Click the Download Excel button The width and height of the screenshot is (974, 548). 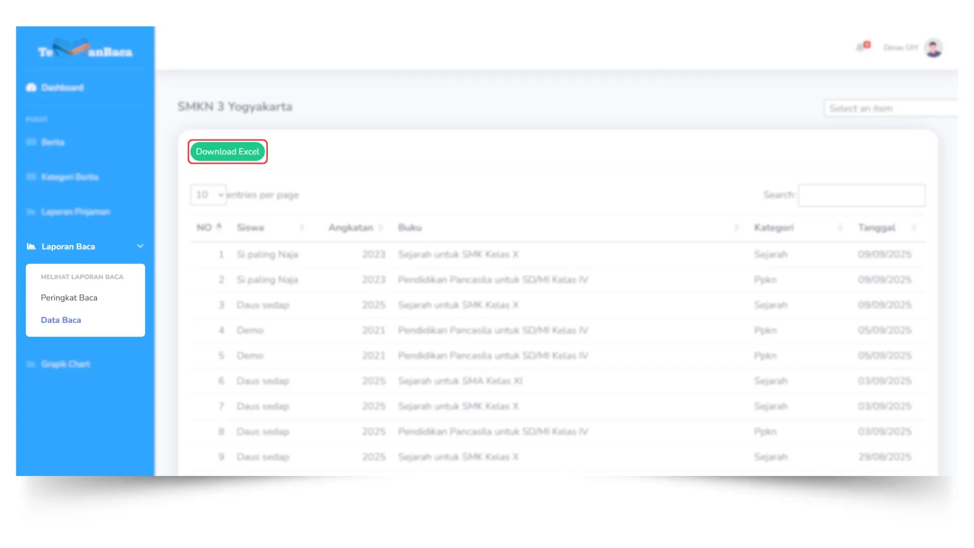227,152
